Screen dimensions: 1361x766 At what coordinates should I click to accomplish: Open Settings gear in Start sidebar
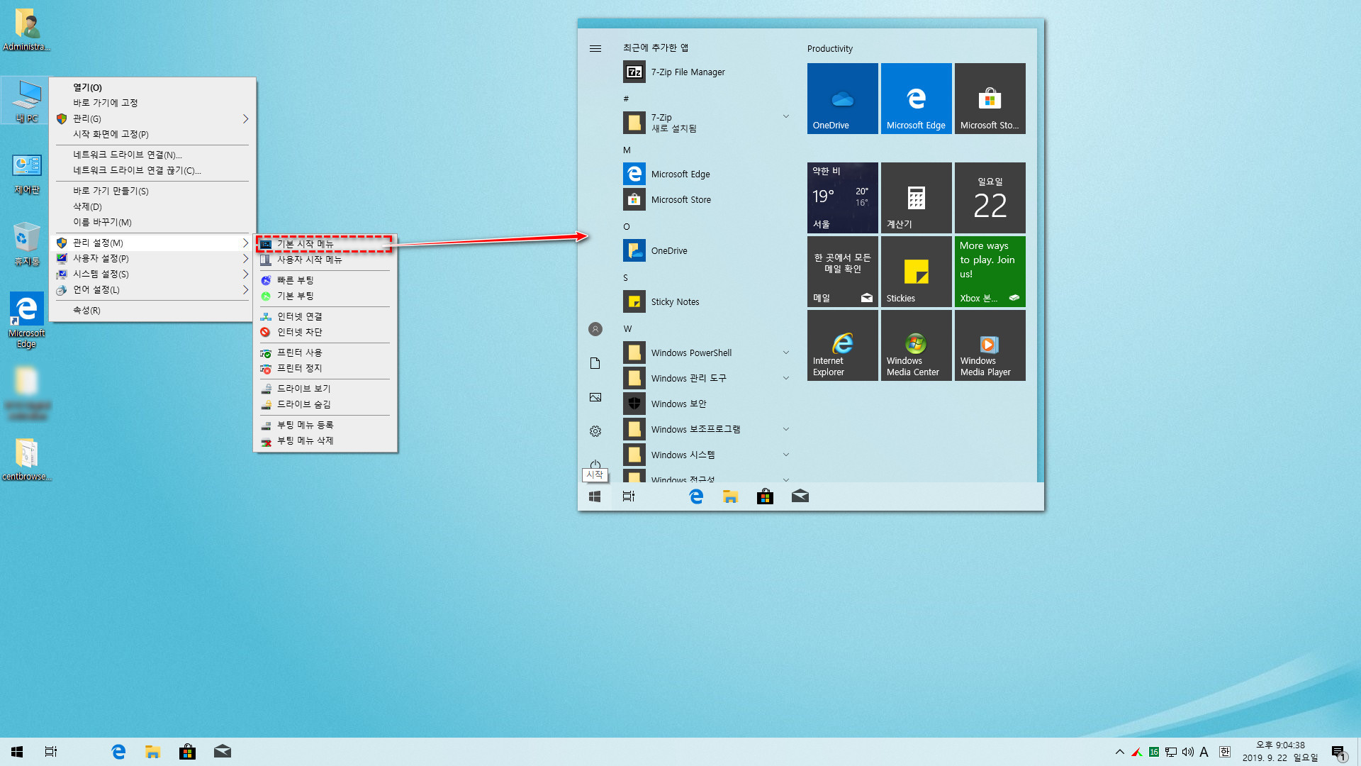pyautogui.click(x=595, y=431)
